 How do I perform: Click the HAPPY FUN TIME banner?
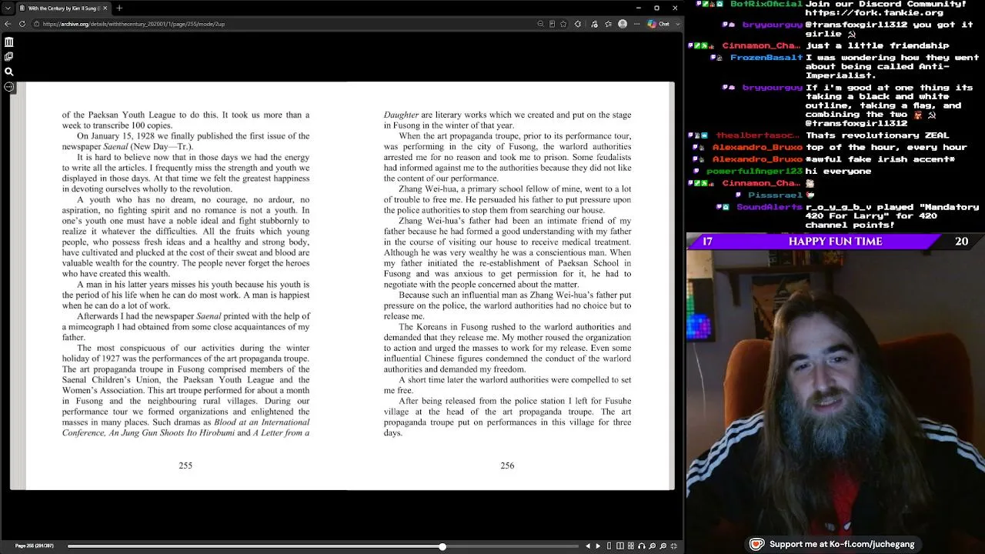coord(835,242)
